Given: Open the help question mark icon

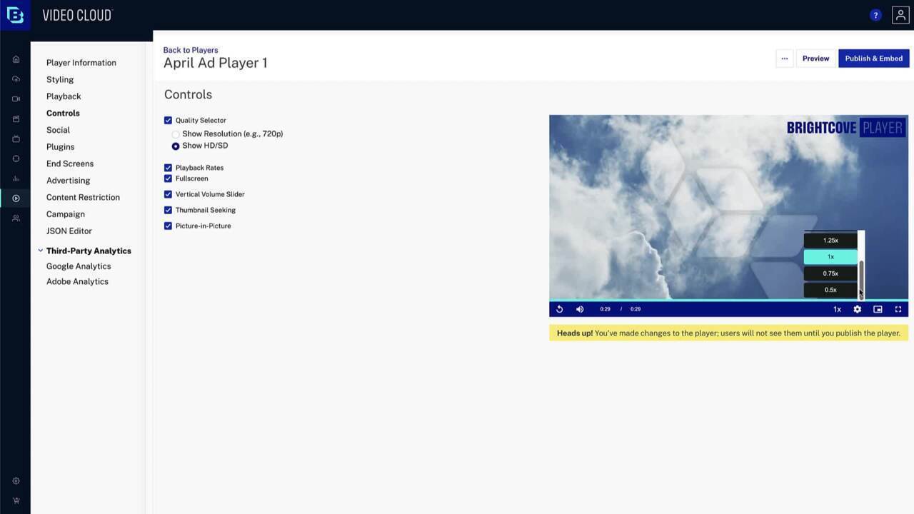Looking at the screenshot, I should coord(875,15).
